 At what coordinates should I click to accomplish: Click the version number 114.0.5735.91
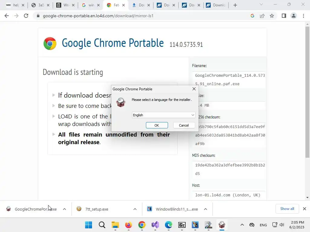[x=186, y=45]
